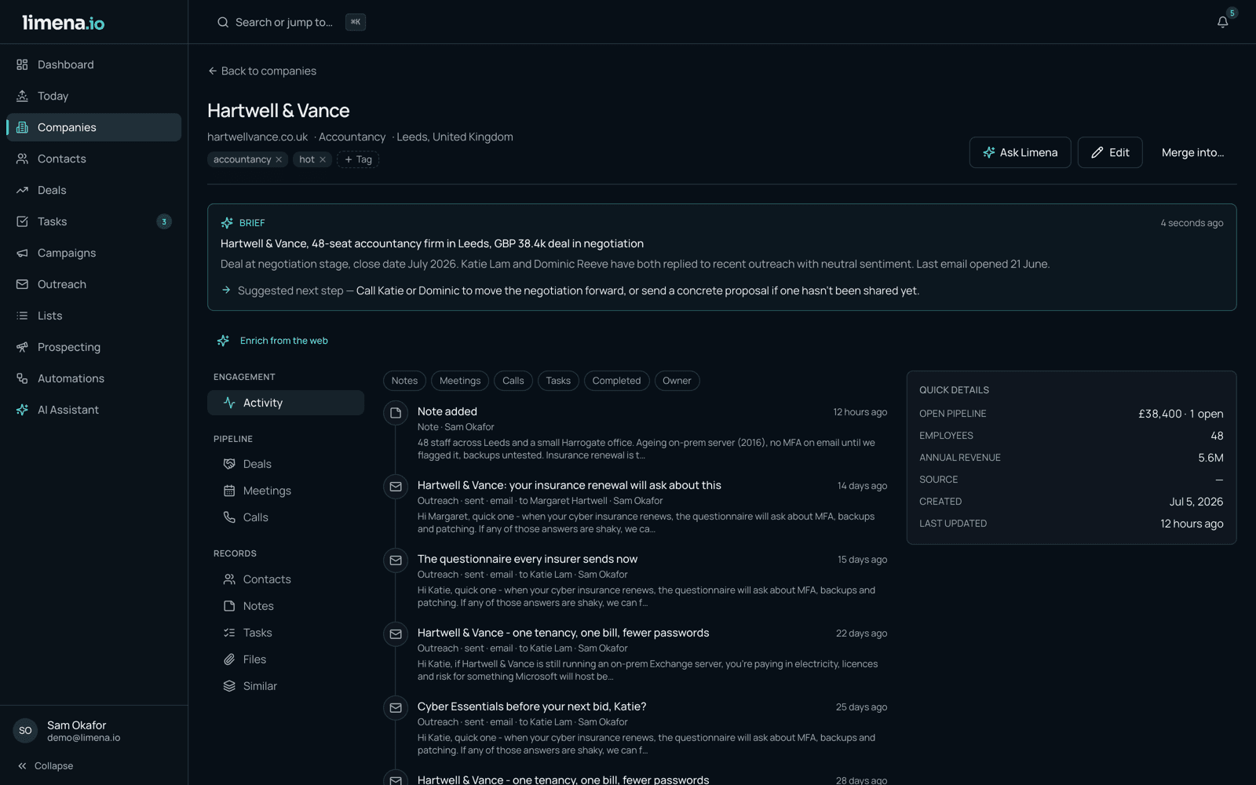The width and height of the screenshot is (1256, 785).
Task: Click the Today icon in sidebar
Action: pos(22,96)
